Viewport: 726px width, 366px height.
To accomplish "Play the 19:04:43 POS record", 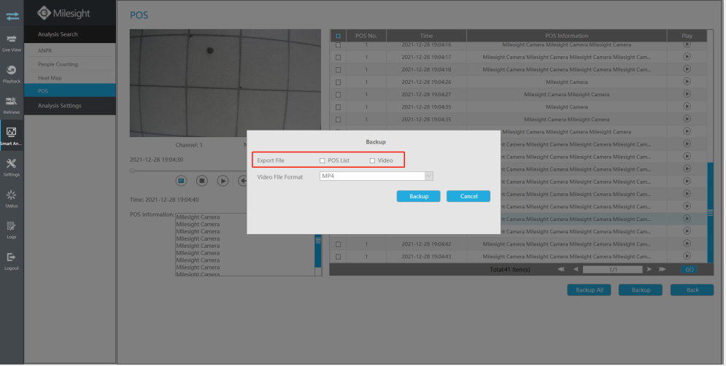I will [x=687, y=256].
